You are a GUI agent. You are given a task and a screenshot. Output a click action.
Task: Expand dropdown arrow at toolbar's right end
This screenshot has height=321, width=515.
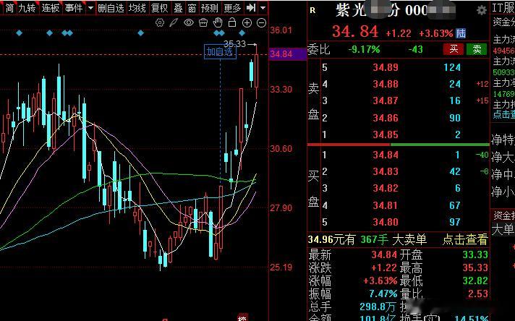point(263,8)
